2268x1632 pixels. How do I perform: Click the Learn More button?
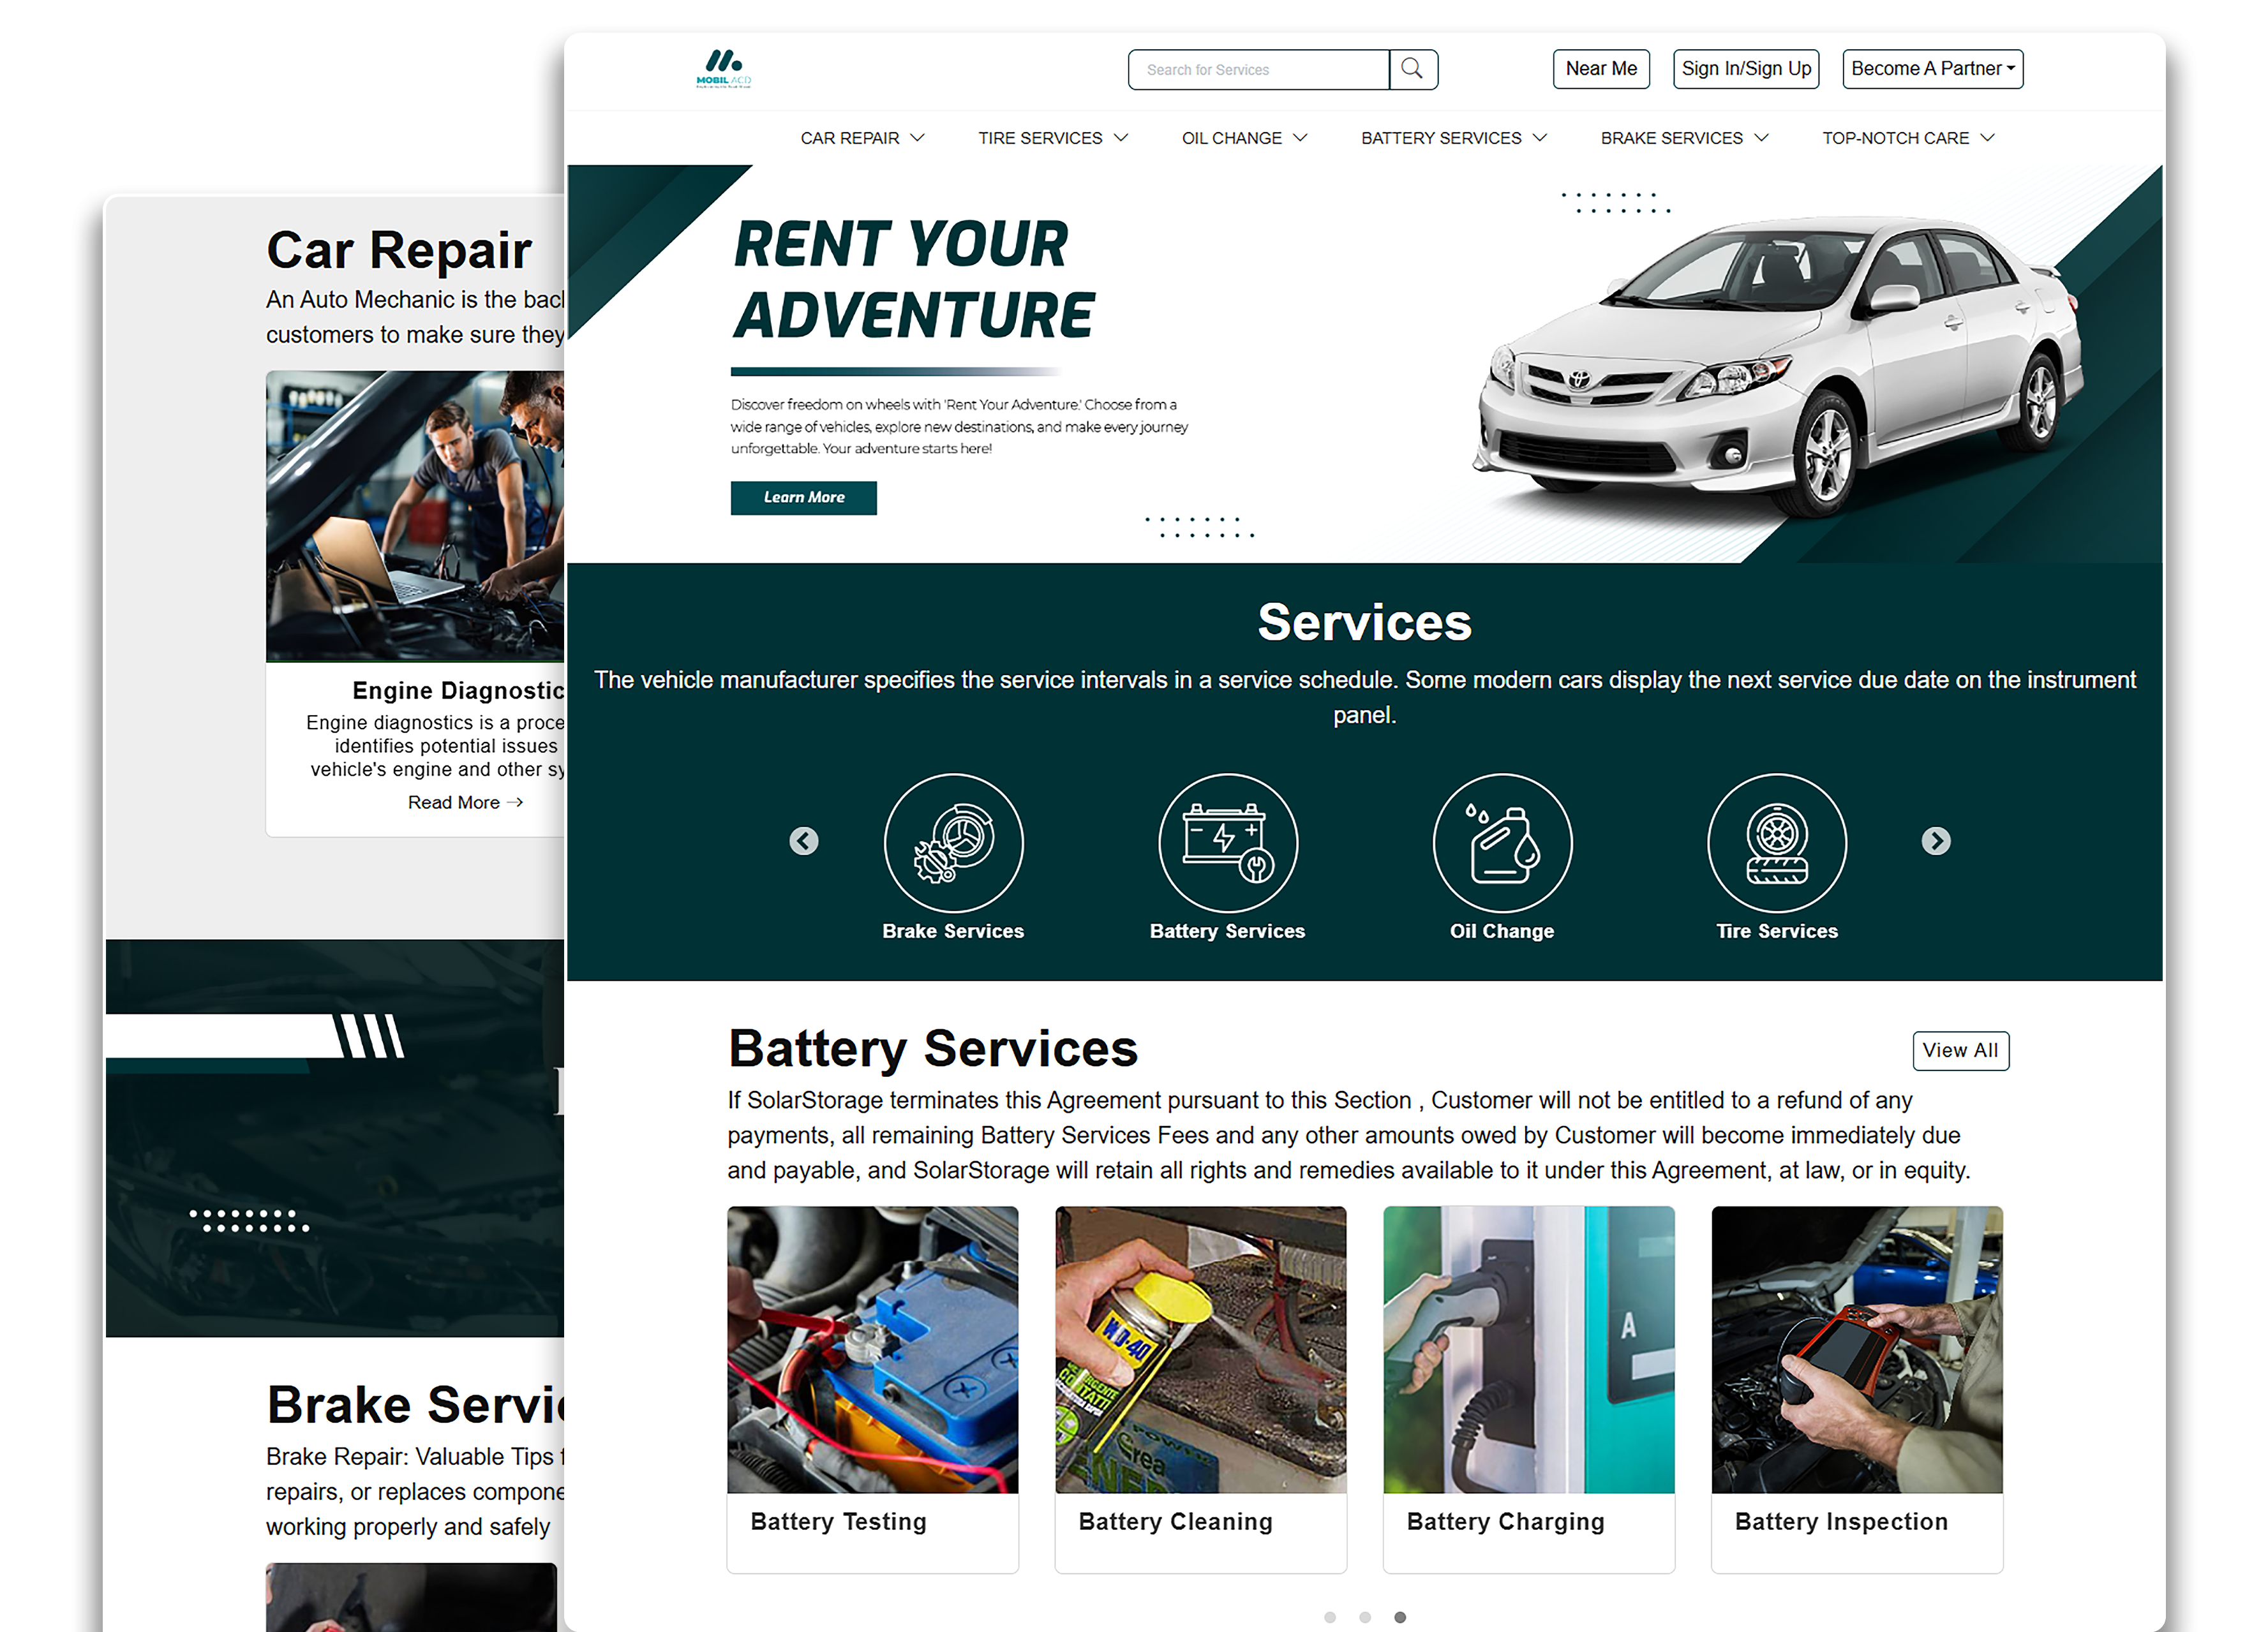(x=803, y=497)
